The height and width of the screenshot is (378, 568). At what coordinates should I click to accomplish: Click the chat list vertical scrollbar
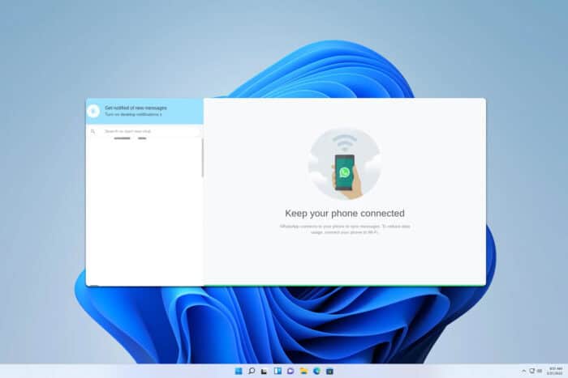click(203, 158)
